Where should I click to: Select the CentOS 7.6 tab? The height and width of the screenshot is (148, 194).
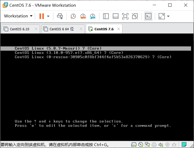[104, 29]
